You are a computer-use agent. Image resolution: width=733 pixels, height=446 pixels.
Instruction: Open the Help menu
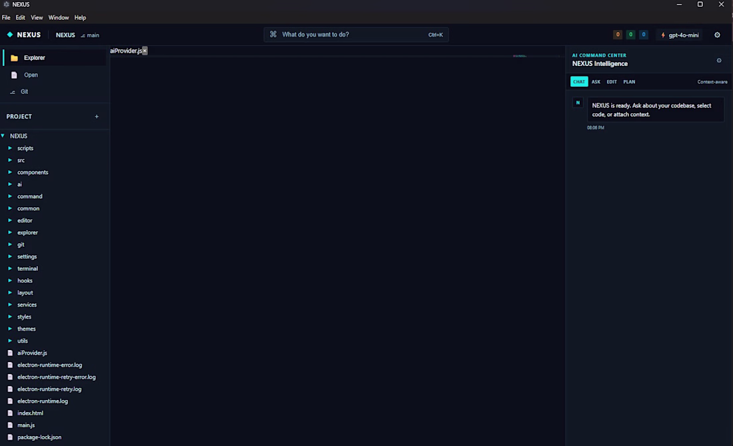click(81, 18)
